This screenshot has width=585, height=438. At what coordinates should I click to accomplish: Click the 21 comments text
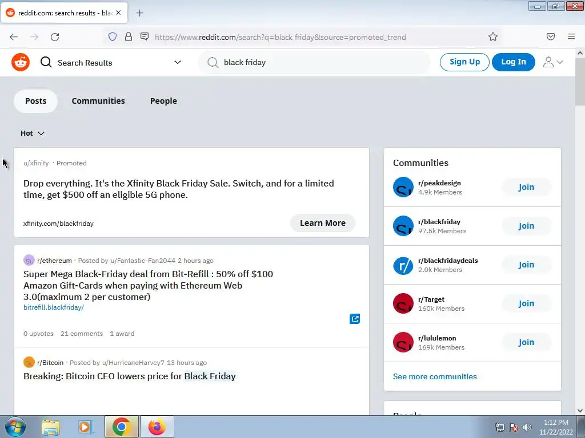click(82, 334)
